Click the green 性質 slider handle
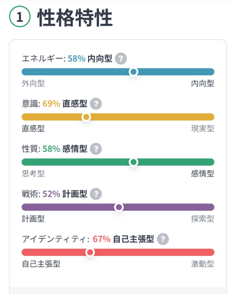The image size is (236, 294). [133, 162]
